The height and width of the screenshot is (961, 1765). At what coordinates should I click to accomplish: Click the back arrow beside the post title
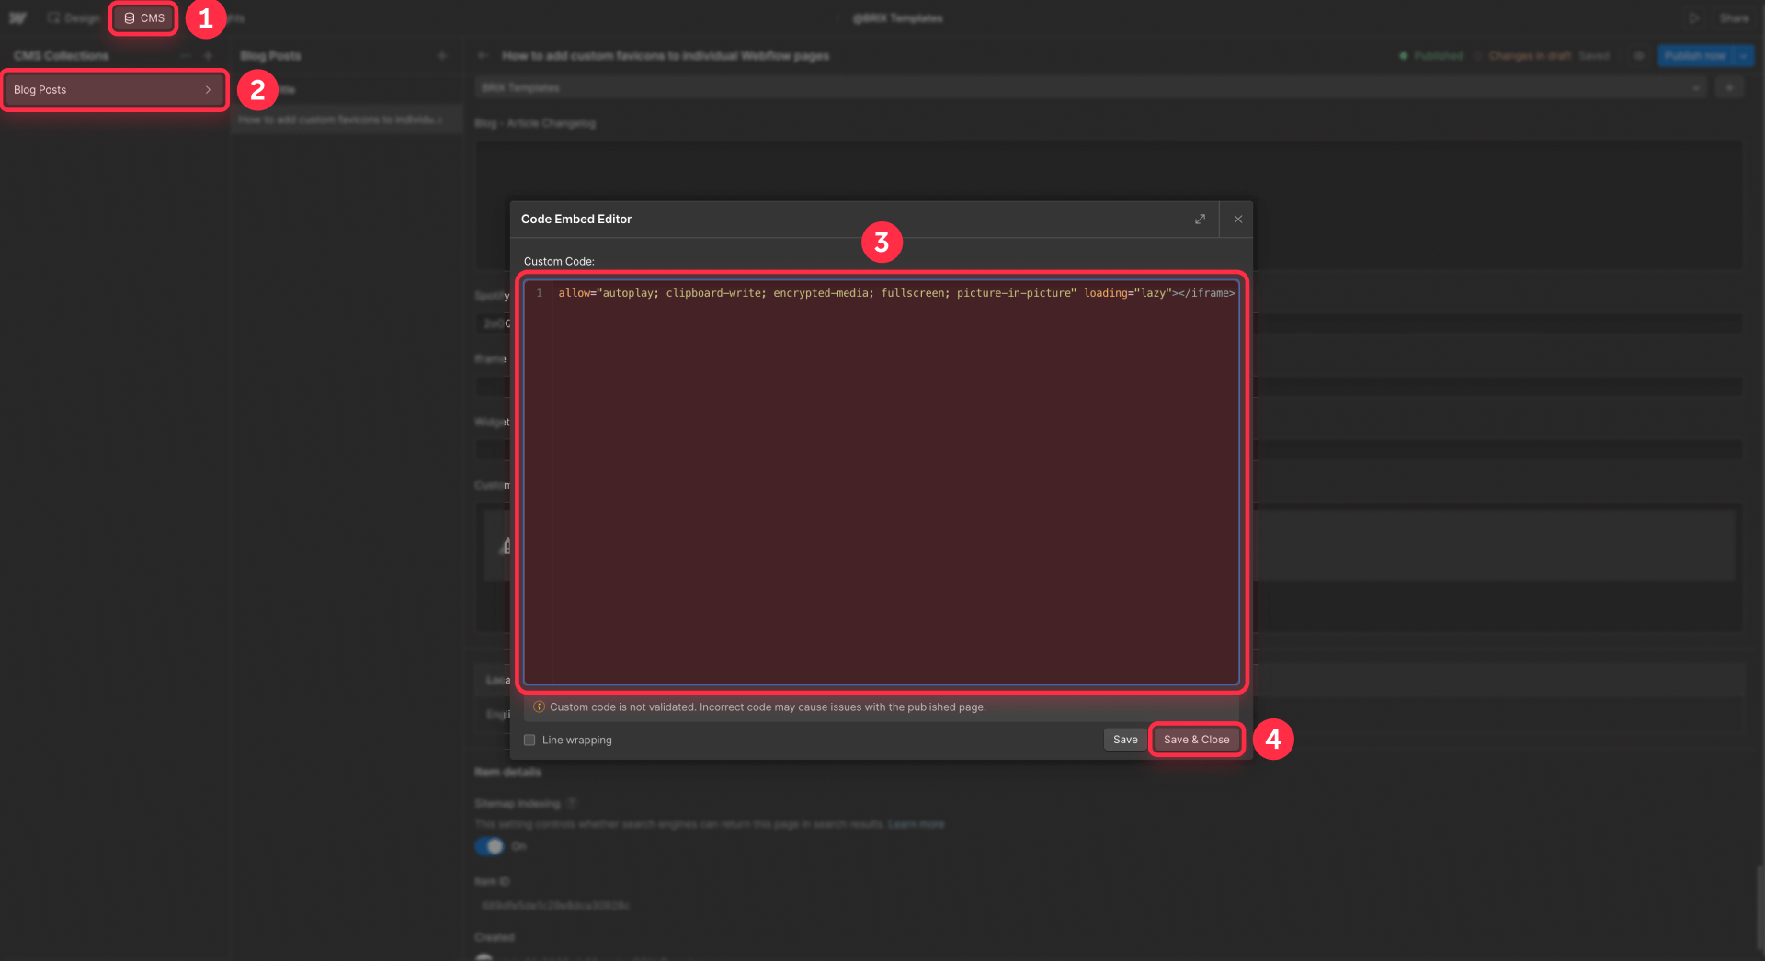coord(482,55)
